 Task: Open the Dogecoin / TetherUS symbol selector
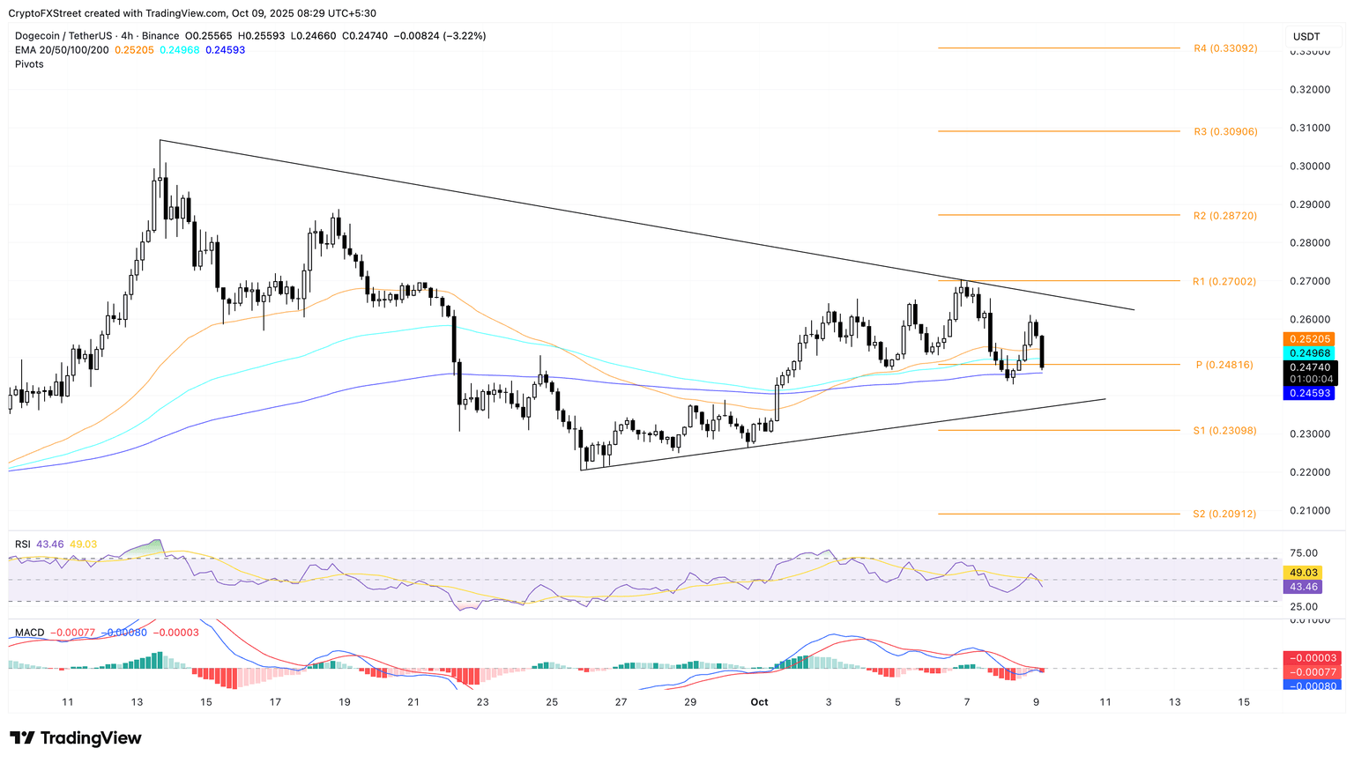click(66, 35)
